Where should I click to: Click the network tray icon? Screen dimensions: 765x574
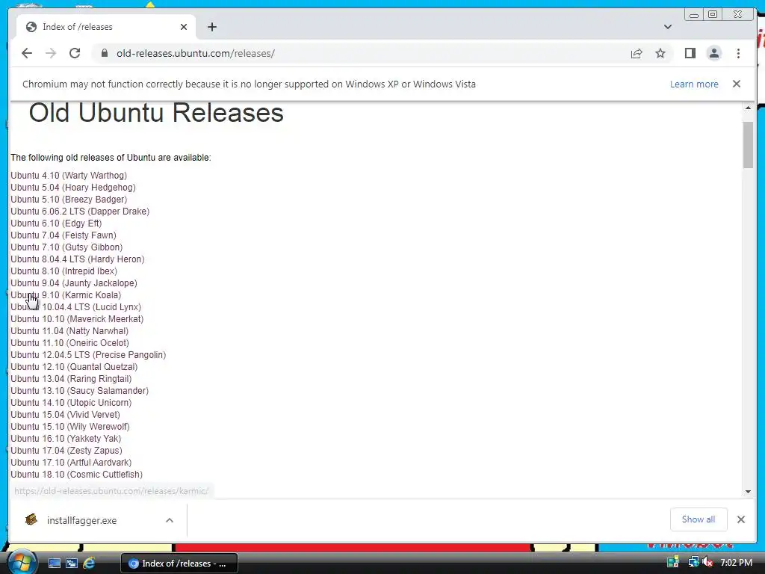(693, 563)
